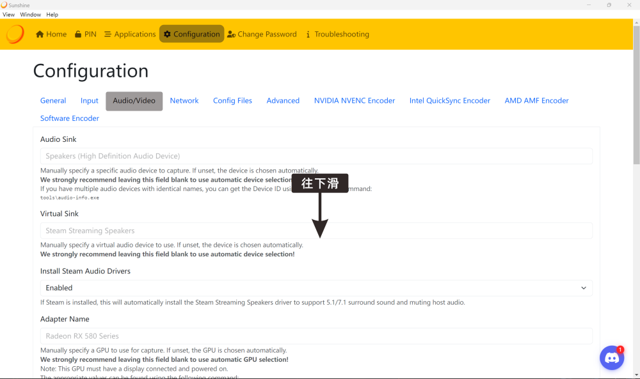This screenshot has width=640, height=379.
Task: Click the Virtual Sink input field
Action: (316, 231)
